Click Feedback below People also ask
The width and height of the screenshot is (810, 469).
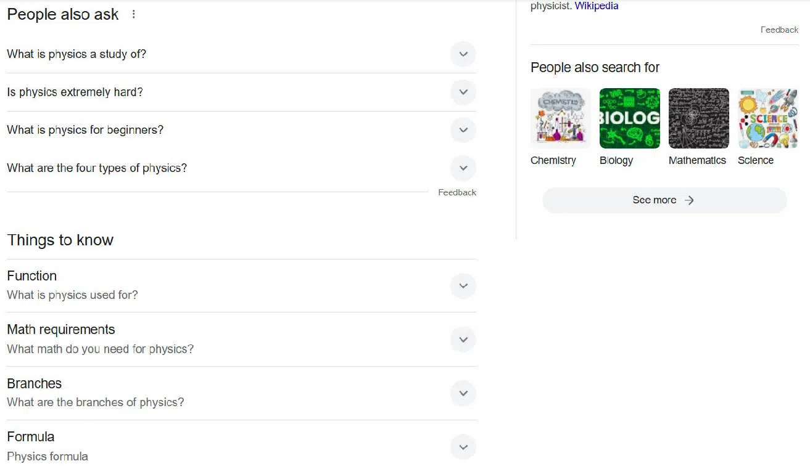tap(457, 192)
